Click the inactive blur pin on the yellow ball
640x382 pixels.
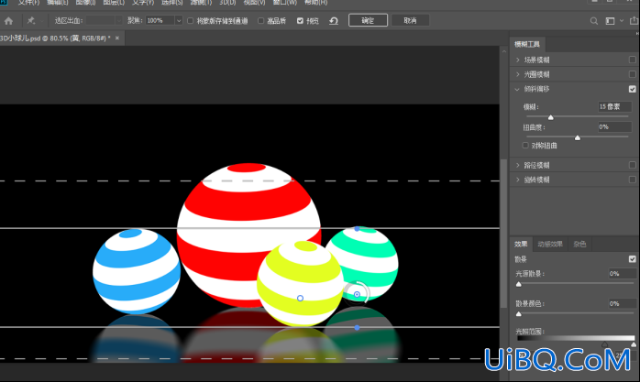pos(300,299)
